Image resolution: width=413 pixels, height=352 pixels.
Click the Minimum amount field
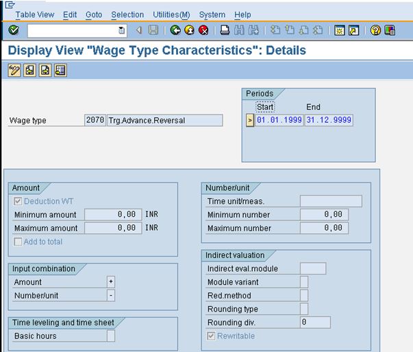click(x=113, y=215)
